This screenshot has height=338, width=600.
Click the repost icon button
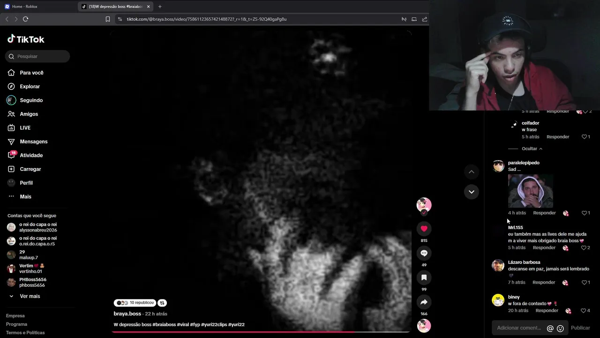pos(162,303)
